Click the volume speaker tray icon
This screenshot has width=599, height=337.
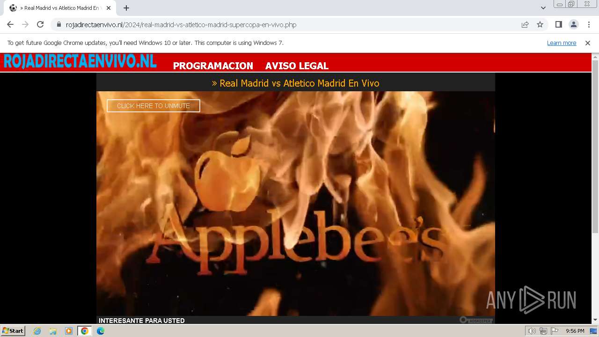tap(532, 331)
